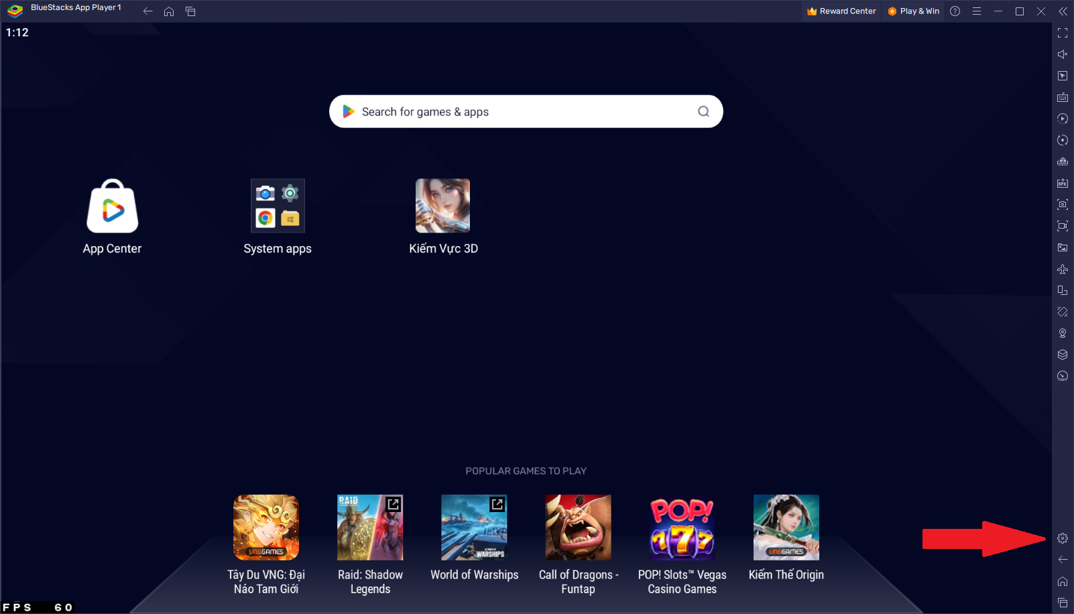1074x614 pixels.
Task: Take a screenshot with camera icon
Action: pos(1063,204)
